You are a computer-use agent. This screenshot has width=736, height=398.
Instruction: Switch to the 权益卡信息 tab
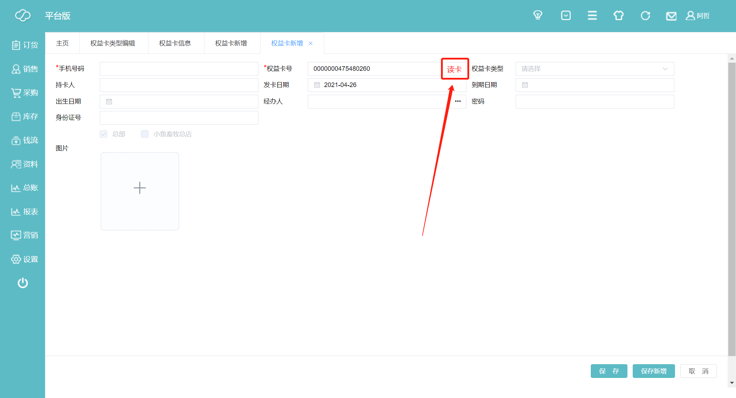(x=175, y=43)
